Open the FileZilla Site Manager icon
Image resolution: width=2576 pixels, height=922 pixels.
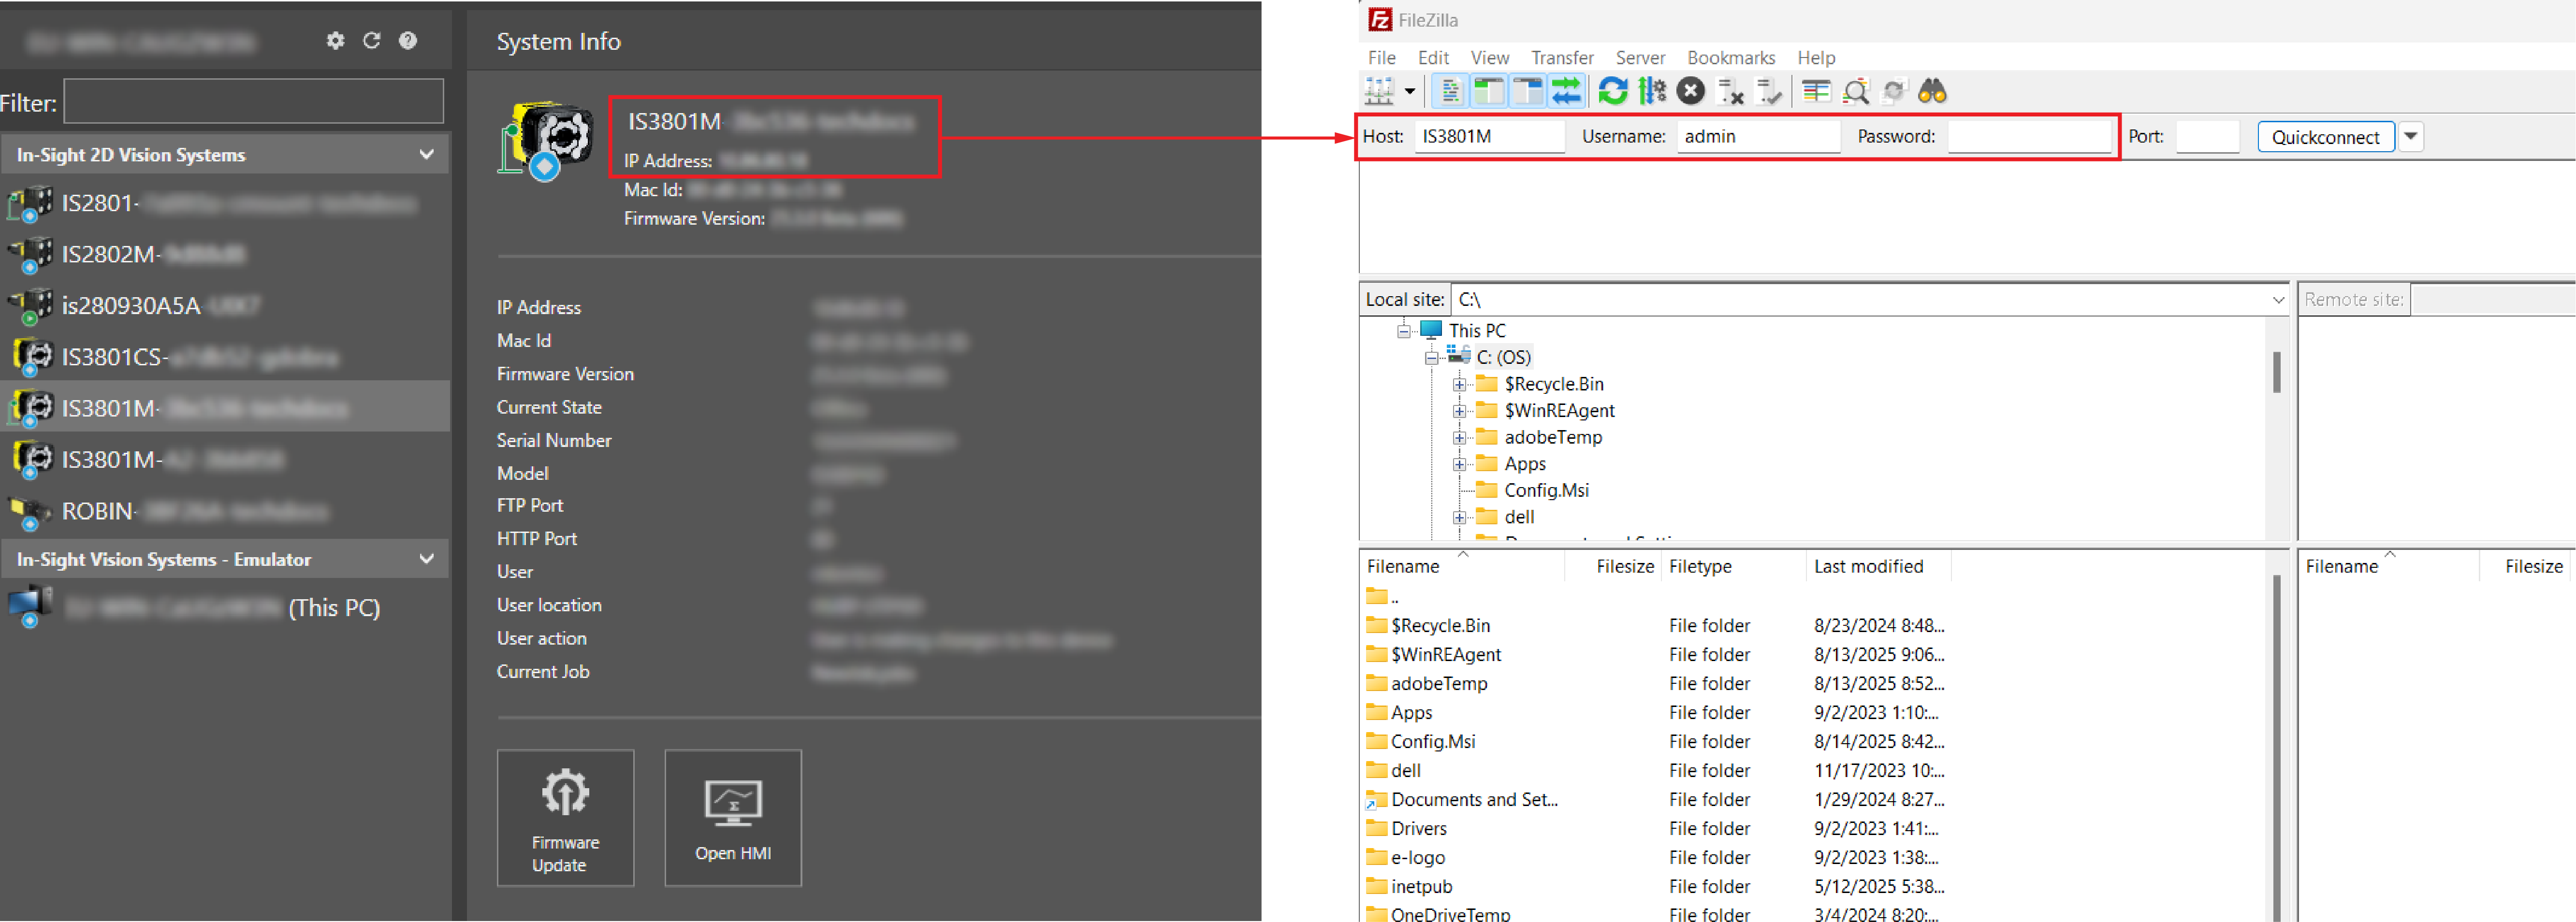(x=1379, y=92)
